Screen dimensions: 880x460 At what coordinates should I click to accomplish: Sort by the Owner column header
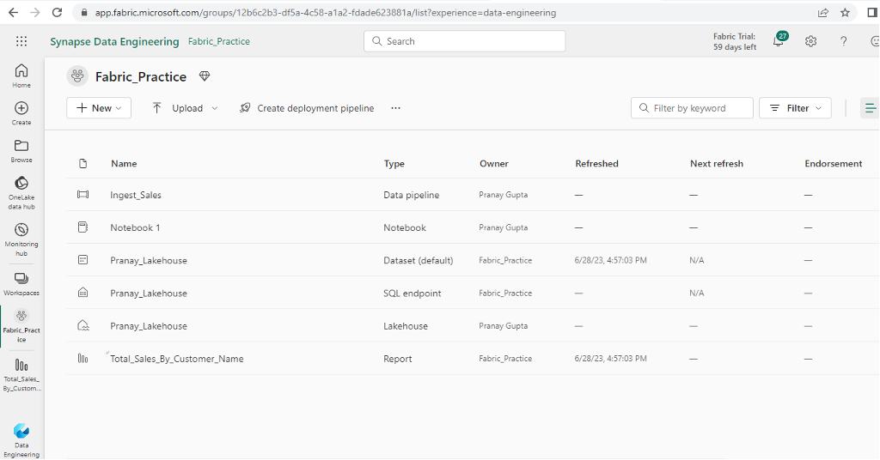tap(494, 164)
